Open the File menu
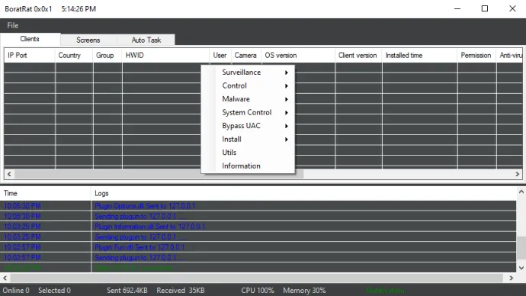 pyautogui.click(x=13, y=25)
